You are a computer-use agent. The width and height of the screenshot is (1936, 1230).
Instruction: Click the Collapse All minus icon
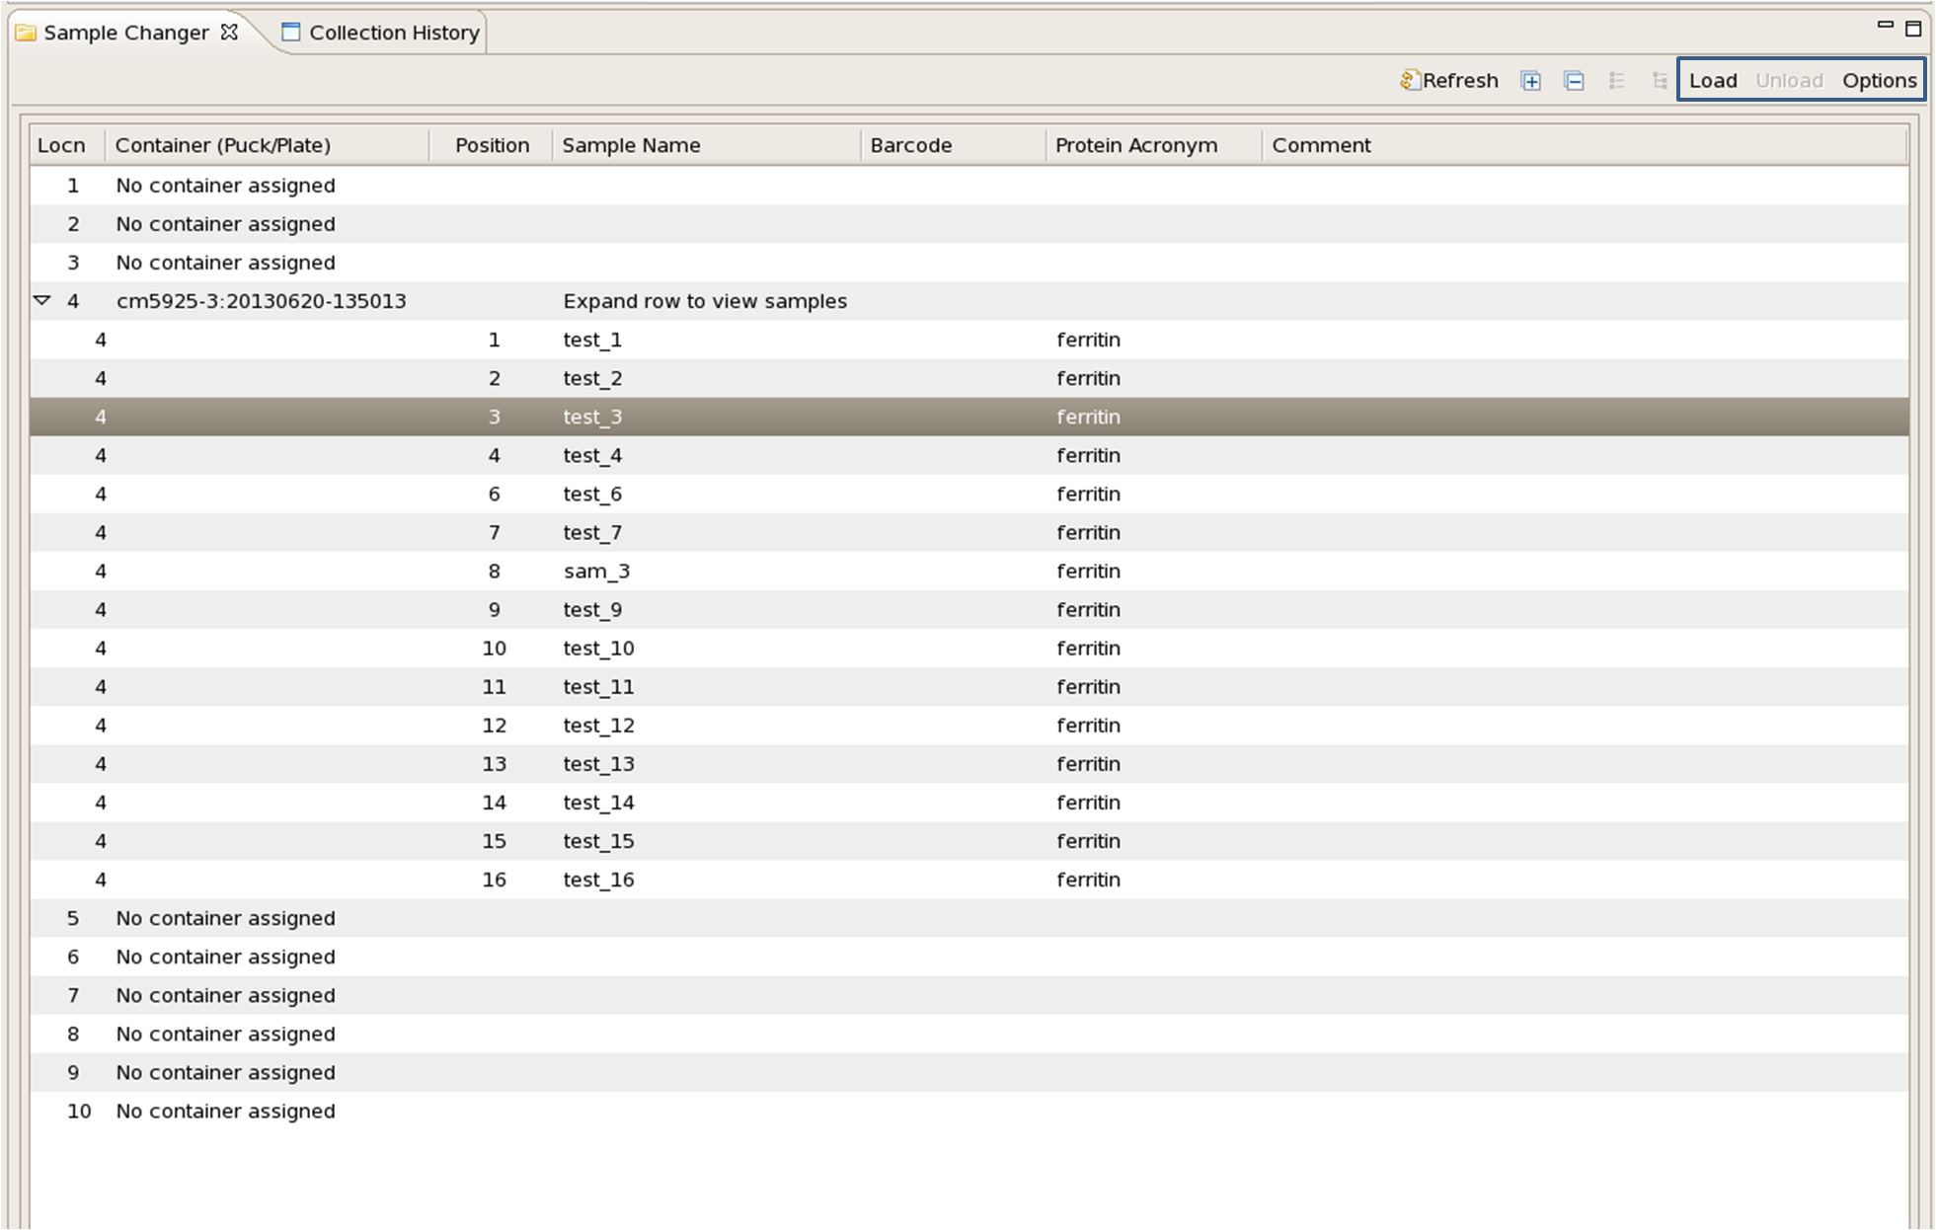pos(1574,81)
